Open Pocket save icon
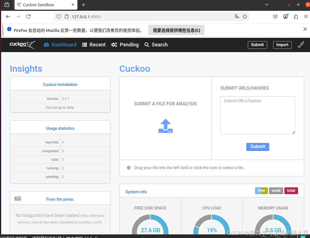This screenshot has height=238, width=310. (275, 17)
